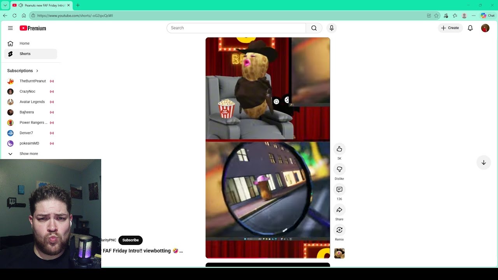The width and height of the screenshot is (498, 280).
Task: Subscribe to the channel
Action: [130, 240]
